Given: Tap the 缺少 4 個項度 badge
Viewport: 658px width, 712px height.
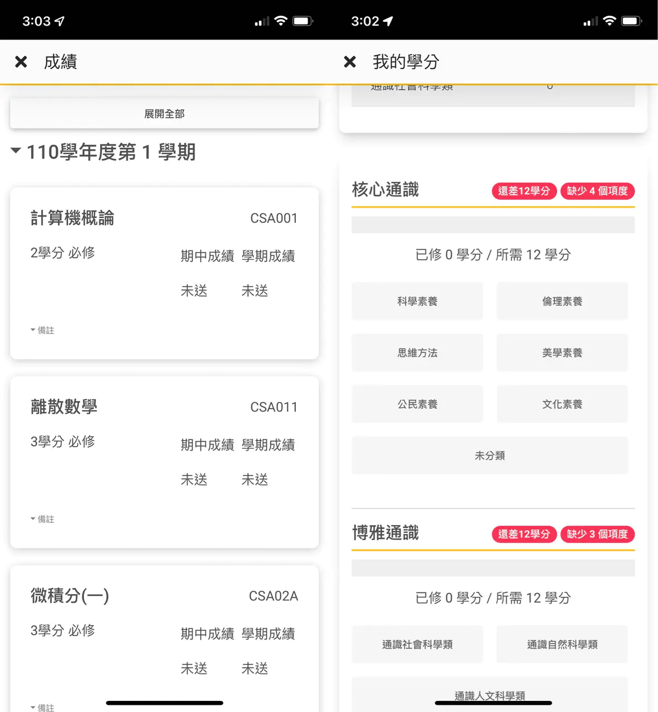Looking at the screenshot, I should [x=597, y=191].
